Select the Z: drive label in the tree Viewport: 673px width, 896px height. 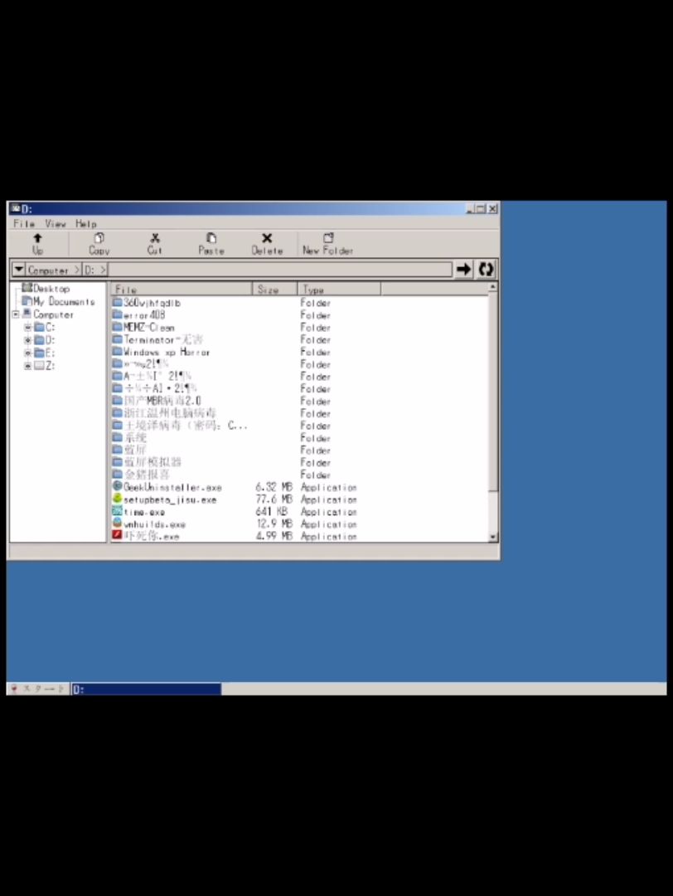point(51,365)
